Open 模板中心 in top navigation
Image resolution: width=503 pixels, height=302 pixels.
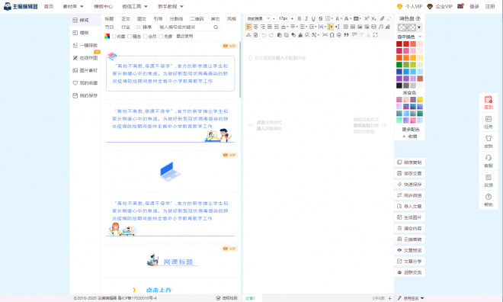click(104, 6)
